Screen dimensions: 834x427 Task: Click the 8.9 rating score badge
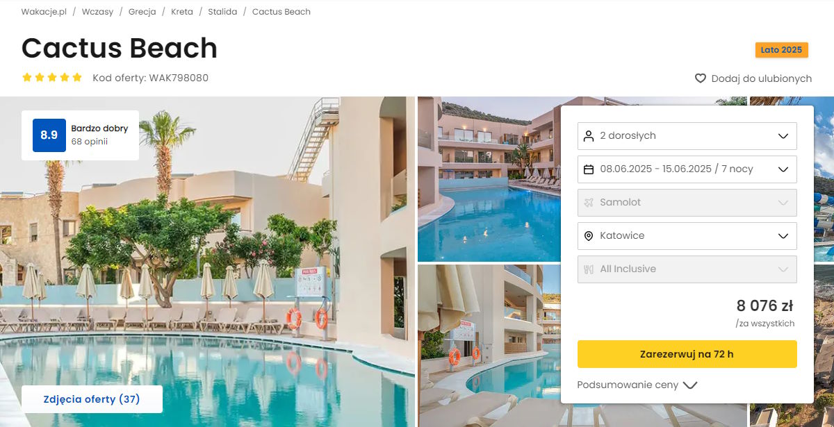pyautogui.click(x=49, y=135)
